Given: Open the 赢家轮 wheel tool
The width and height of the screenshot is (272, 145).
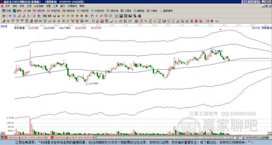Looking at the screenshot, I should point(139,11).
